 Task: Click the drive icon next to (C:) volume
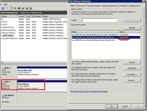2,22
